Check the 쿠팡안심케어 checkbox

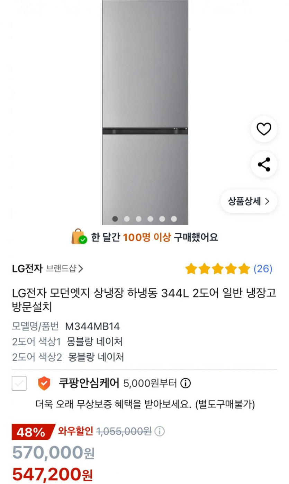point(19,383)
